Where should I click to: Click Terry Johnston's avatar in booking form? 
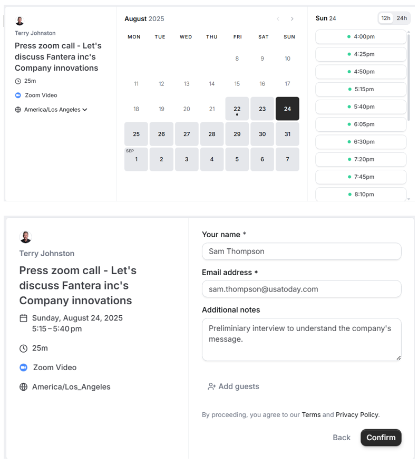tap(25, 237)
